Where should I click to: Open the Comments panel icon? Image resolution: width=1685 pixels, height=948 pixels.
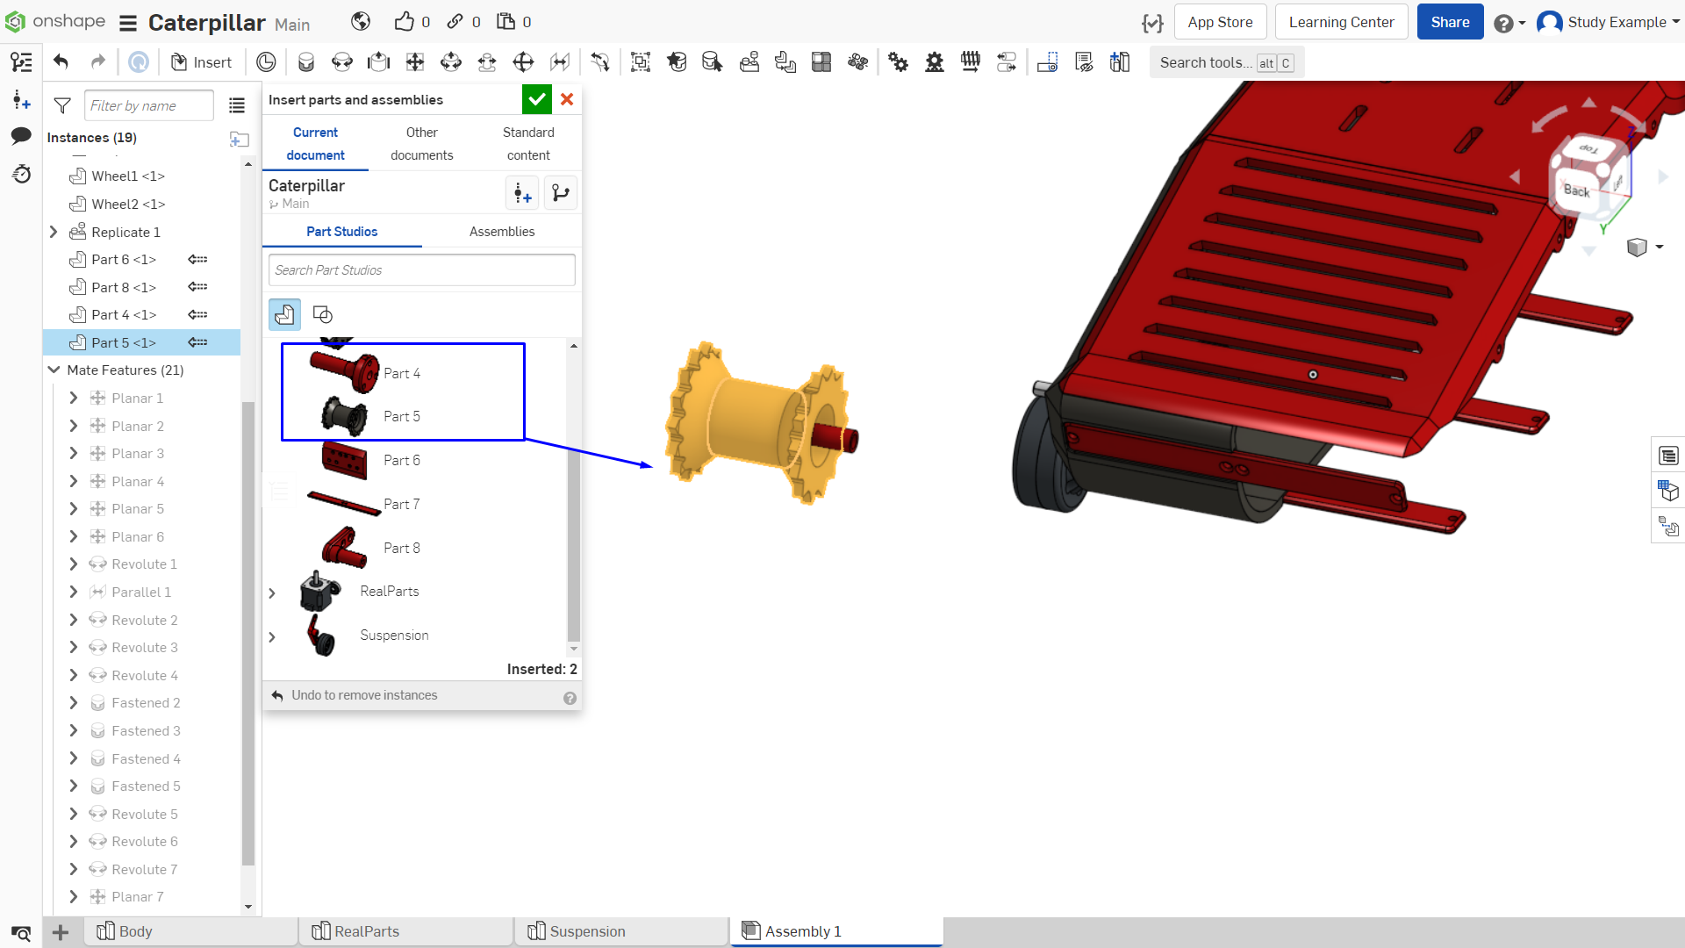click(21, 136)
